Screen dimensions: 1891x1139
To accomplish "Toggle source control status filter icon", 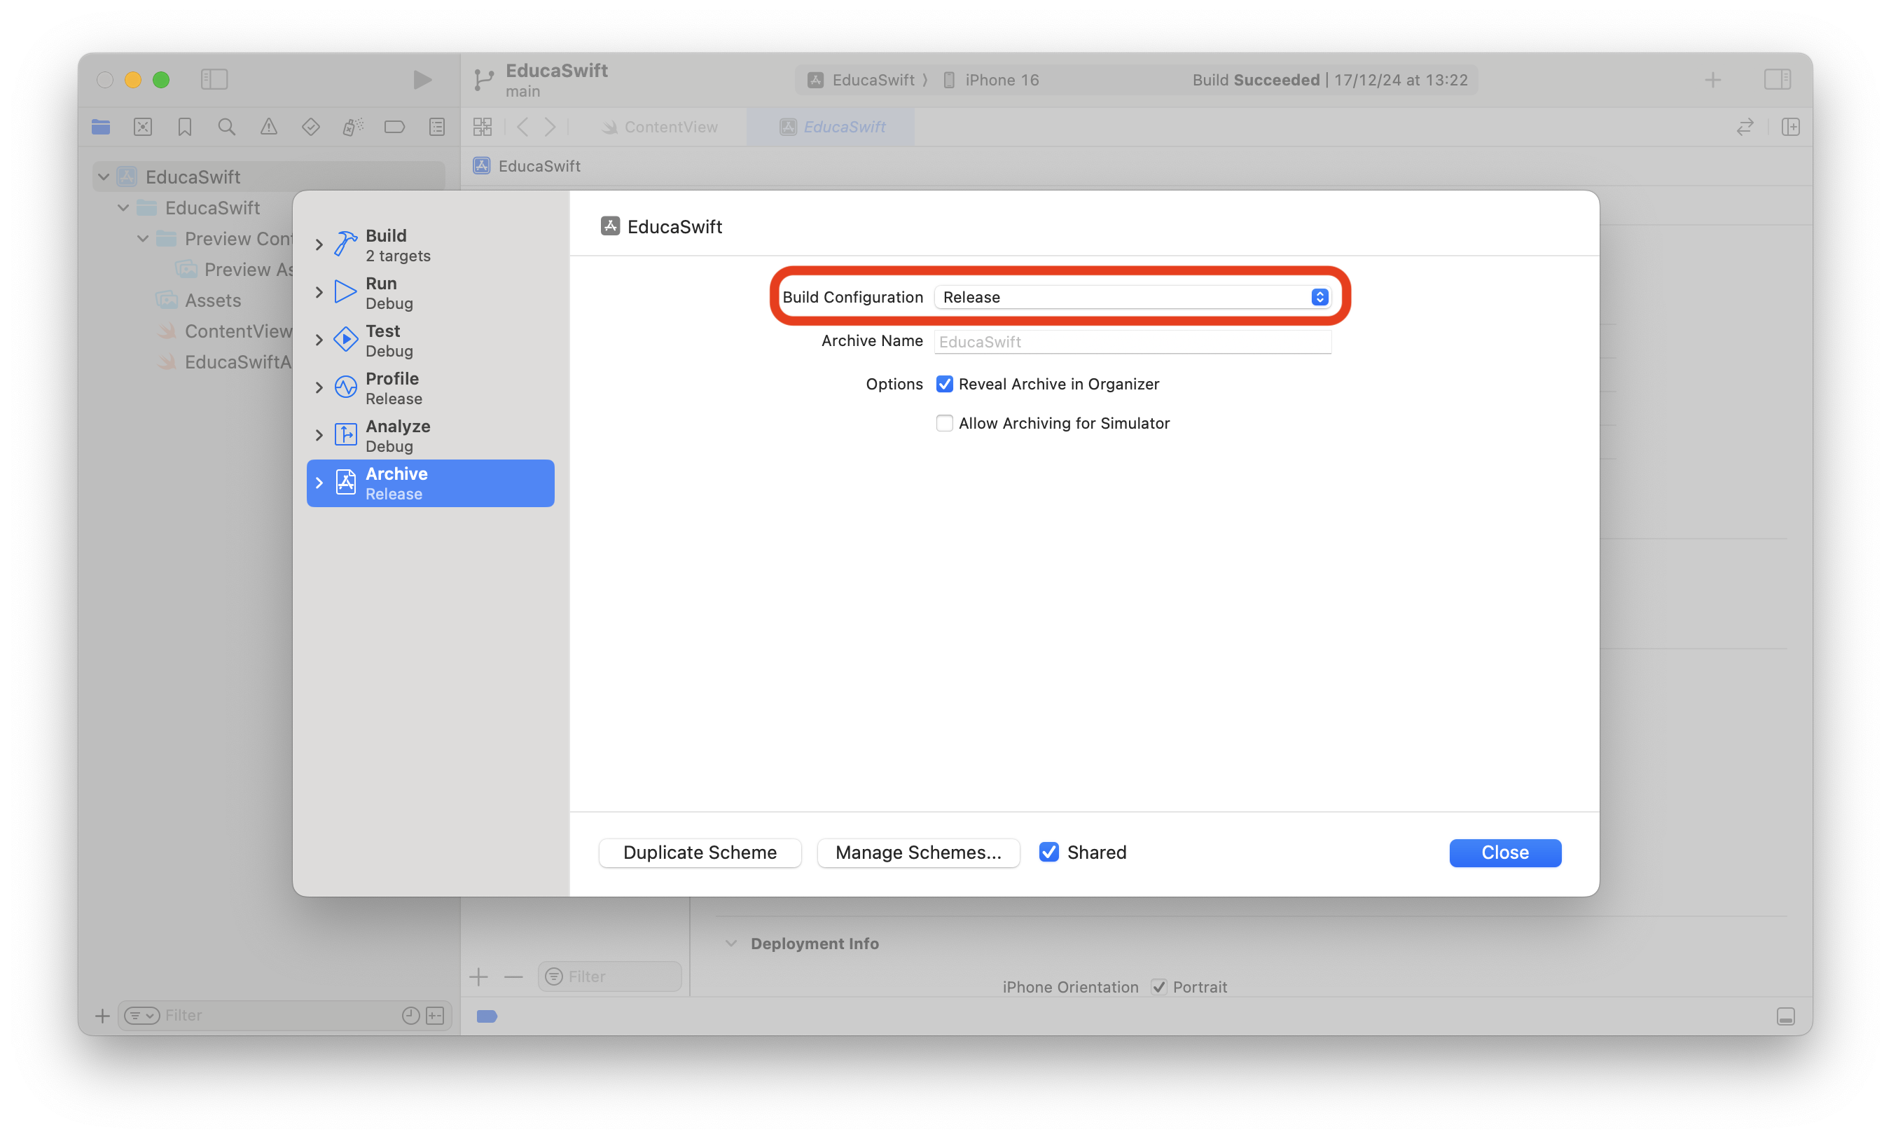I will 435,1016.
